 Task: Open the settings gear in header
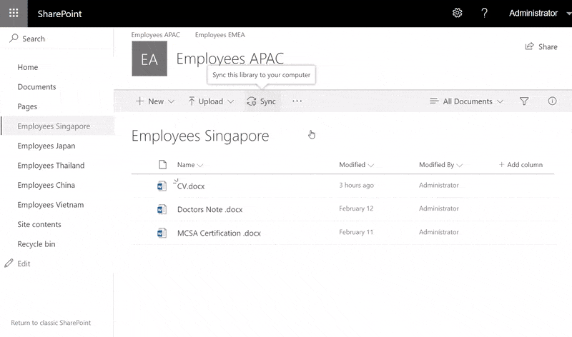tap(458, 13)
